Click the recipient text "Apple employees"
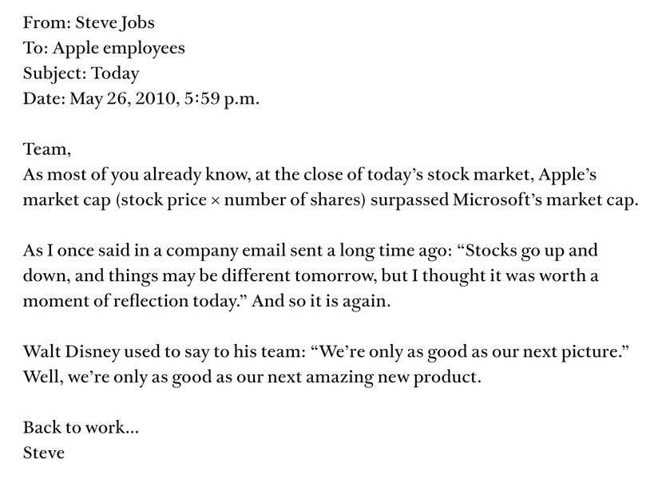Screen dimensions: 666x479 [119, 48]
